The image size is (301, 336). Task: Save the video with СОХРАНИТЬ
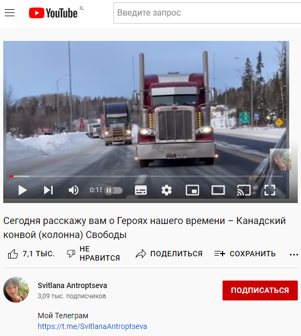245,254
